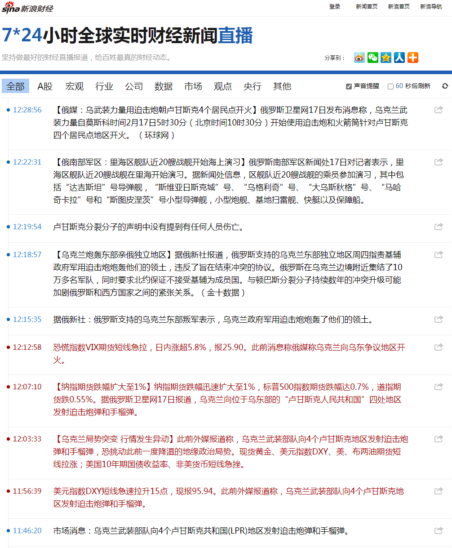Share the page to WeChat
Viewport: 452px width, 548px height.
373,58
